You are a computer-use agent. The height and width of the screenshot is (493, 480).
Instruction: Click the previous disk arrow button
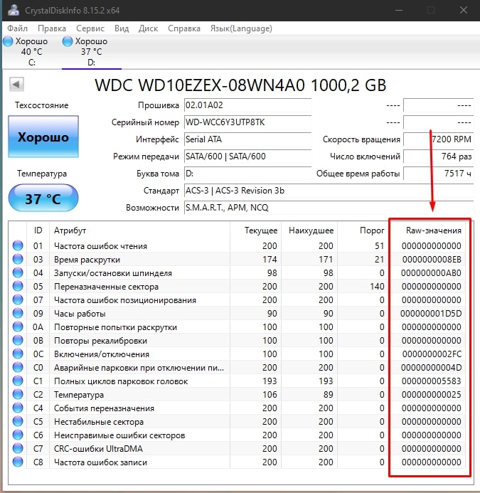coord(16,84)
